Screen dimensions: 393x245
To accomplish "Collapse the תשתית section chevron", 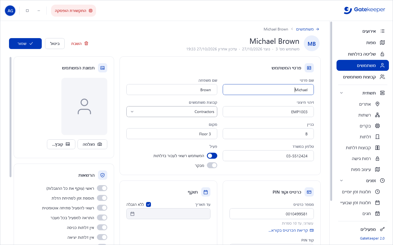I will pyautogui.click(x=341, y=93).
